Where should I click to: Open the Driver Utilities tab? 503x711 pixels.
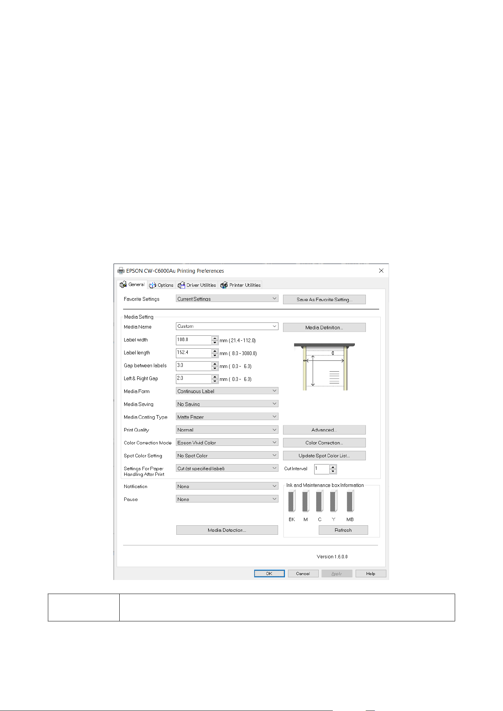click(x=197, y=285)
